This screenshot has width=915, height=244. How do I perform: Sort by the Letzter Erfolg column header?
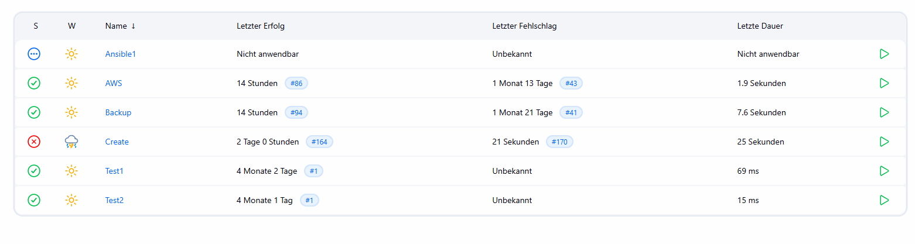[261, 26]
